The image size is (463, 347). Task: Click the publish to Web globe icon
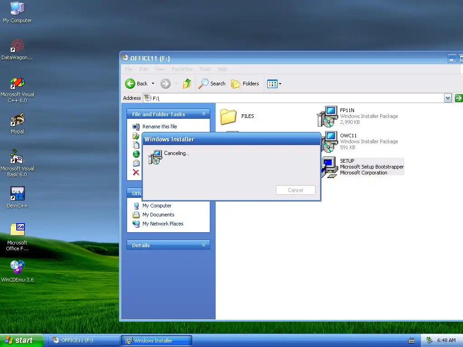(x=136, y=154)
